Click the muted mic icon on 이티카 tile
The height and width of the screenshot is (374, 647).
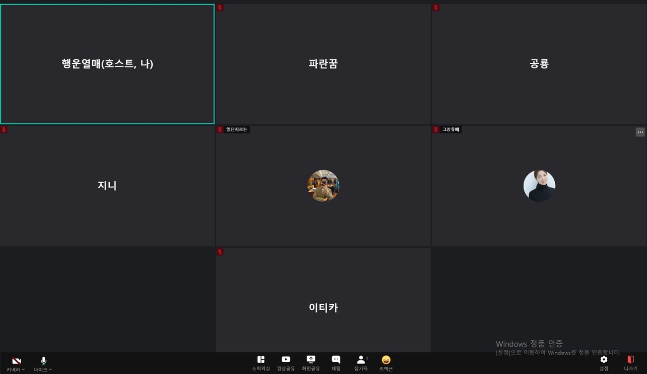220,252
